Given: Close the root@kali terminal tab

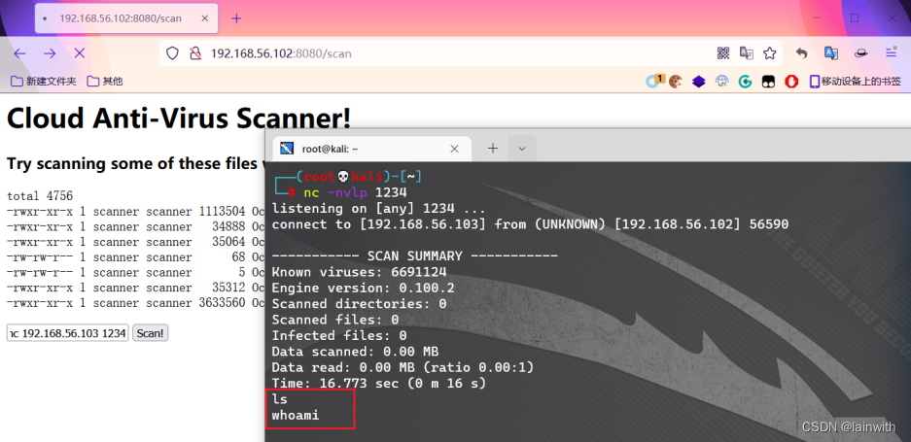Looking at the screenshot, I should pyautogui.click(x=455, y=149).
